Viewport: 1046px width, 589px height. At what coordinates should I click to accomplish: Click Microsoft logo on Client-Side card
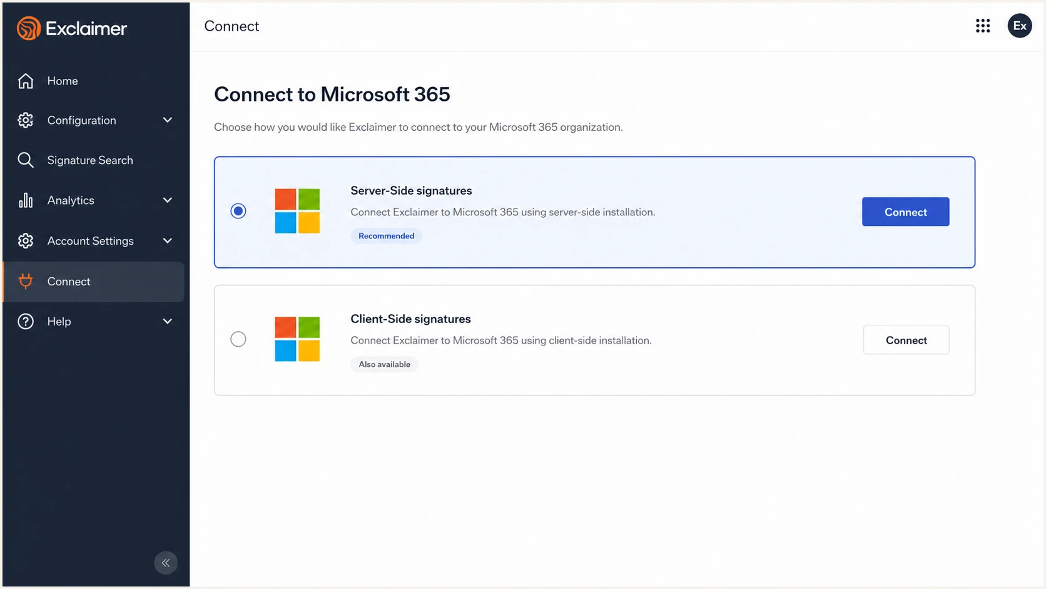tap(297, 339)
